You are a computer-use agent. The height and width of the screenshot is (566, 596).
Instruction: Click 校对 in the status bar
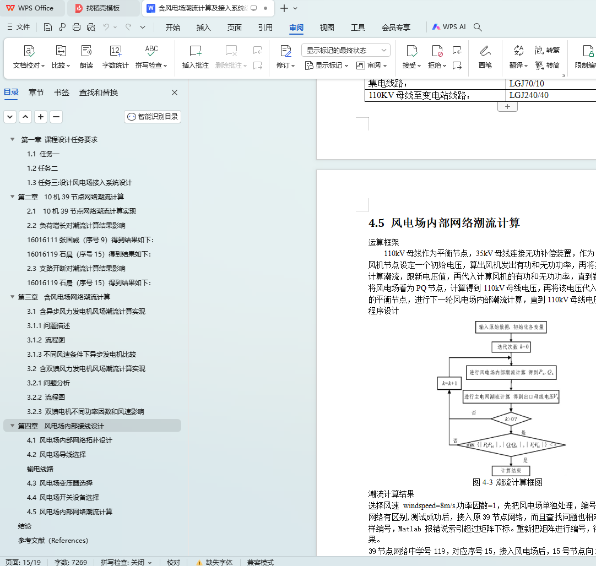tap(174, 562)
